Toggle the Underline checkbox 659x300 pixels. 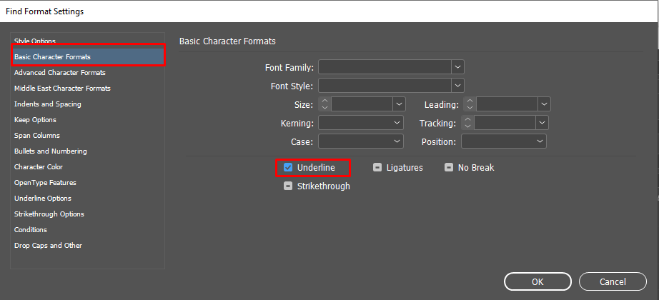288,168
